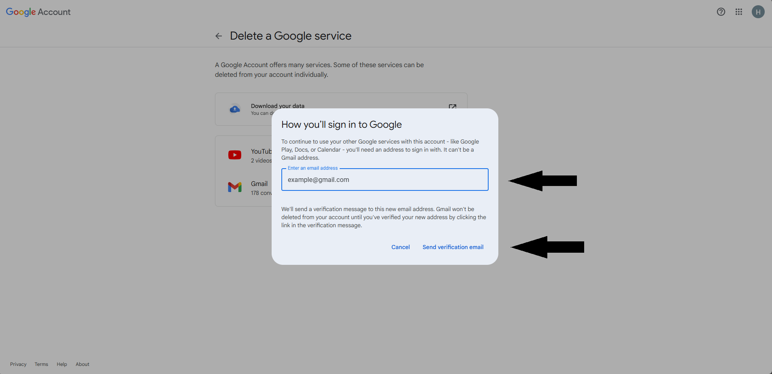The image size is (772, 374).
Task: Click the Delete a Google service page title
Action: 291,36
